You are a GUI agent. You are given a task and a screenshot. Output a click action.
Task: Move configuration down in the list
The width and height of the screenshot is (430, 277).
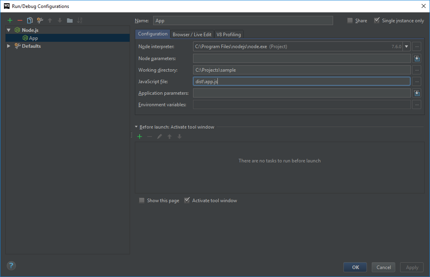point(60,20)
